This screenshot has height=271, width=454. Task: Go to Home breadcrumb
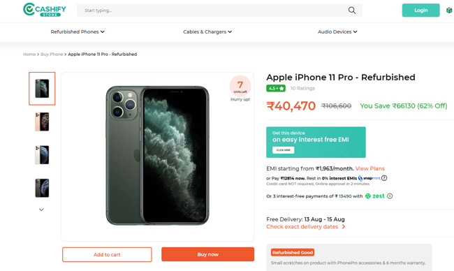[x=29, y=54]
